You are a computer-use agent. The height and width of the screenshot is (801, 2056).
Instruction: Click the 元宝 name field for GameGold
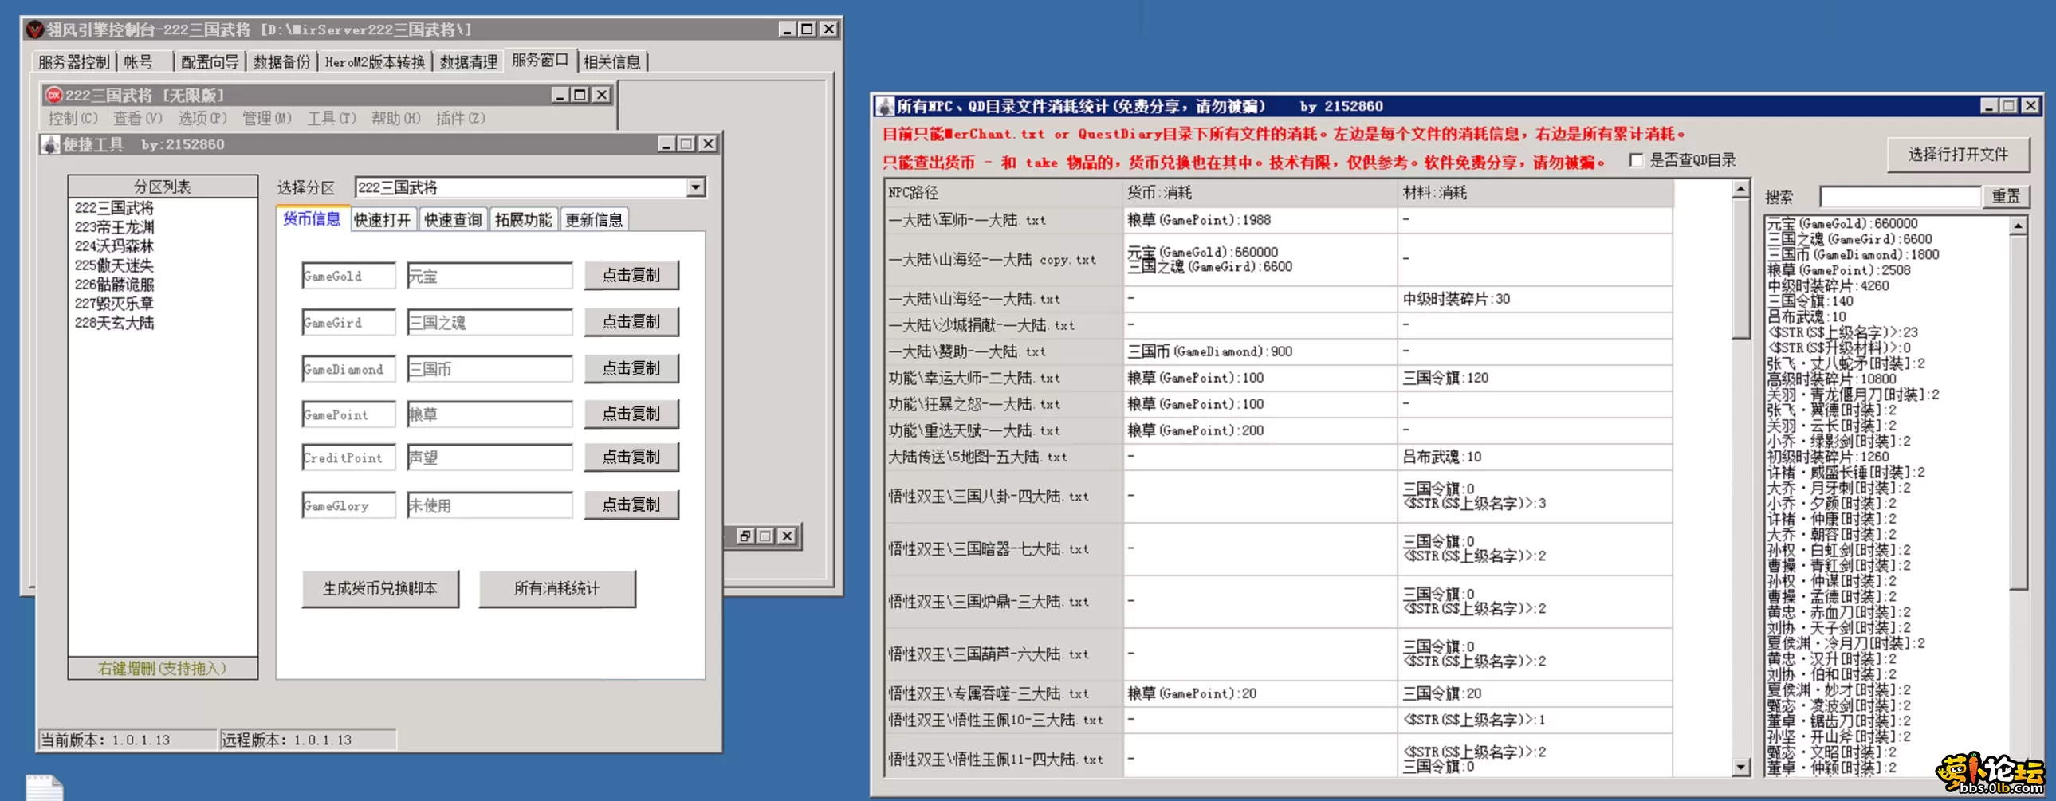(x=489, y=276)
